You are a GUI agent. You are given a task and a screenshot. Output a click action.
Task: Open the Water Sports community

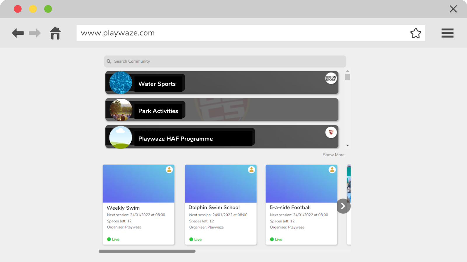pyautogui.click(x=222, y=83)
